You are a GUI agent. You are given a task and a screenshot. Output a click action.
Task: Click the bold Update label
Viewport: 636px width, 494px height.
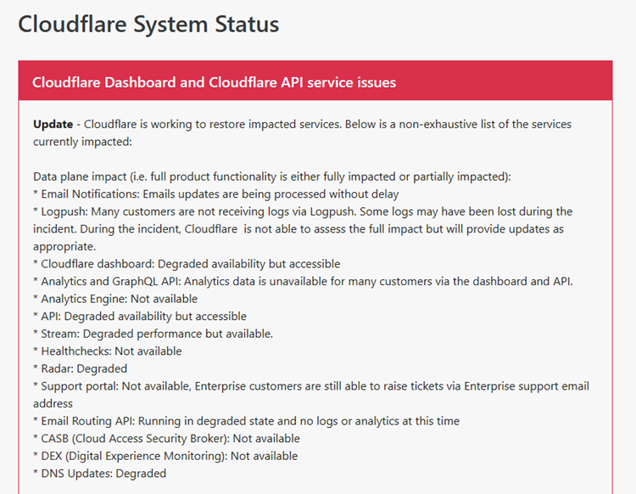point(53,124)
